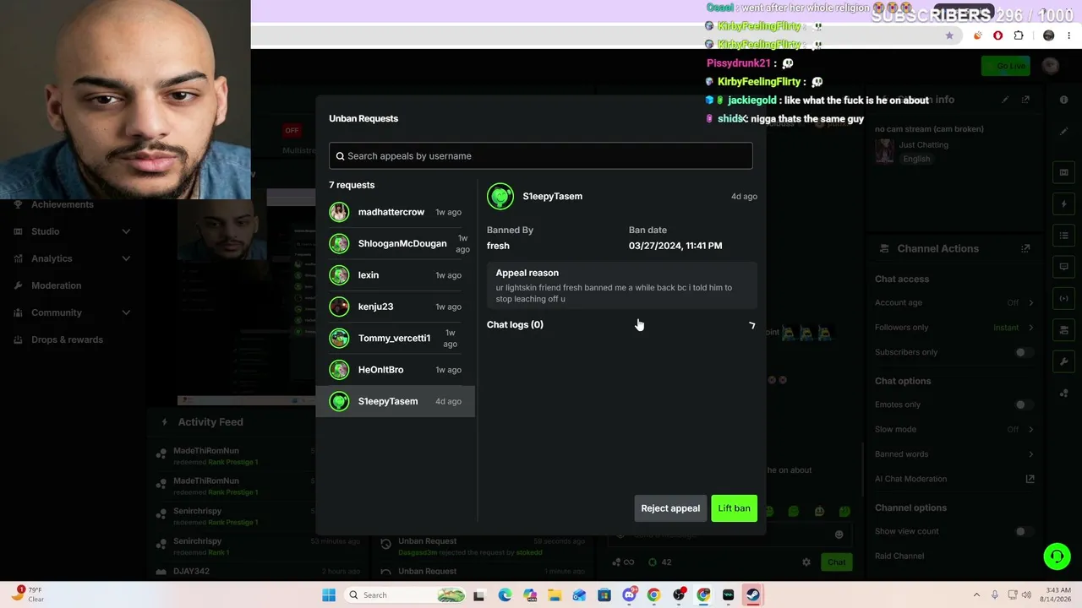Open madhattercrow's unban request
Viewport: 1082px width, 608px height.
coord(396,212)
